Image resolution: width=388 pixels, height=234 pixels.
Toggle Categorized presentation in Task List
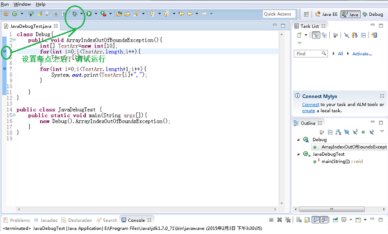(x=316, y=35)
